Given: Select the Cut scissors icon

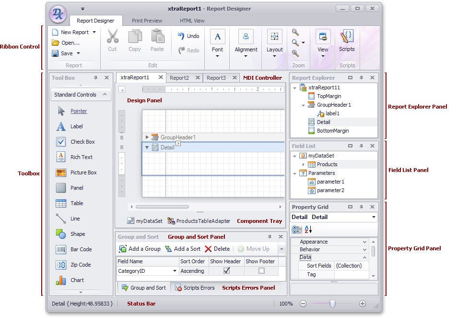Looking at the screenshot, I should (112, 36).
